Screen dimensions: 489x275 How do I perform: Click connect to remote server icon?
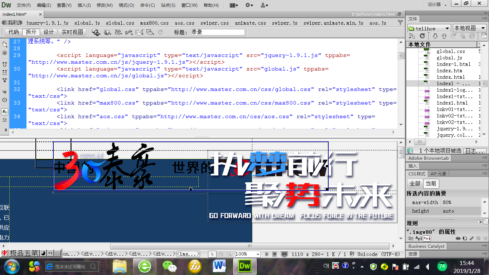(412, 36)
